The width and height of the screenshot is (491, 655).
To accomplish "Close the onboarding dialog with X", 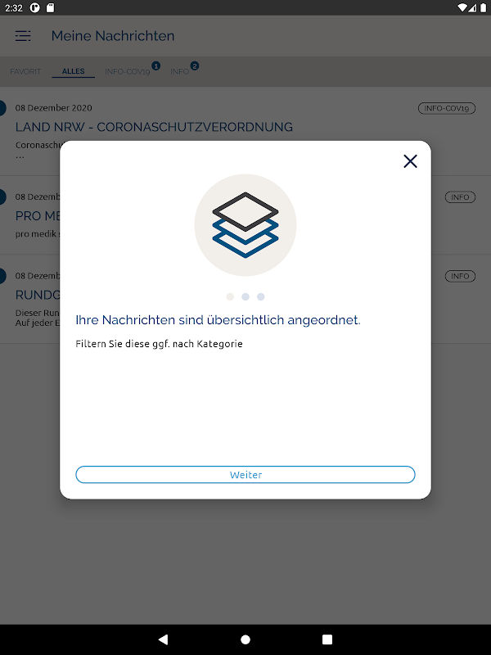I will point(410,161).
